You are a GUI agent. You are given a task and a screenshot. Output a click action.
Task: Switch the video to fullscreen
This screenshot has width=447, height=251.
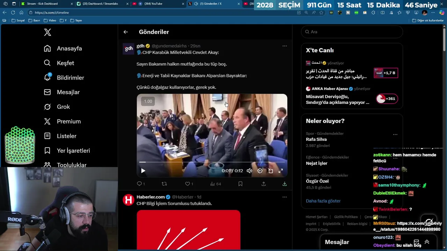(x=280, y=171)
